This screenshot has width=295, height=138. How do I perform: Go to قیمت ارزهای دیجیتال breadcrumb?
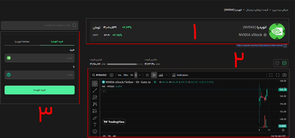(257, 10)
